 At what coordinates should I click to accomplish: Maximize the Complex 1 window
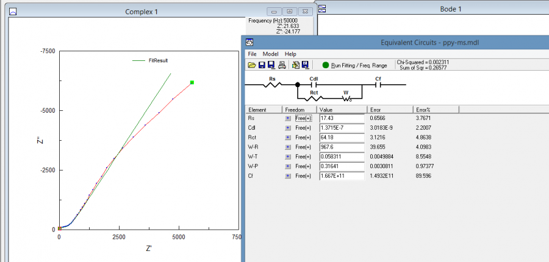[290, 12]
